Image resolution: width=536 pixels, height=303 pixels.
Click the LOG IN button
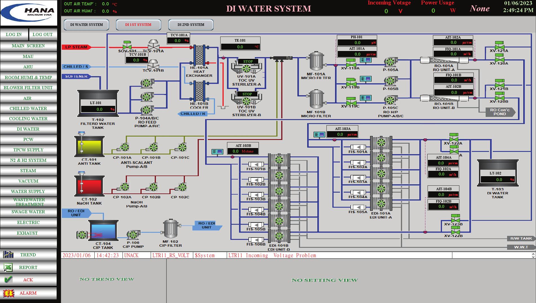tap(14, 34)
